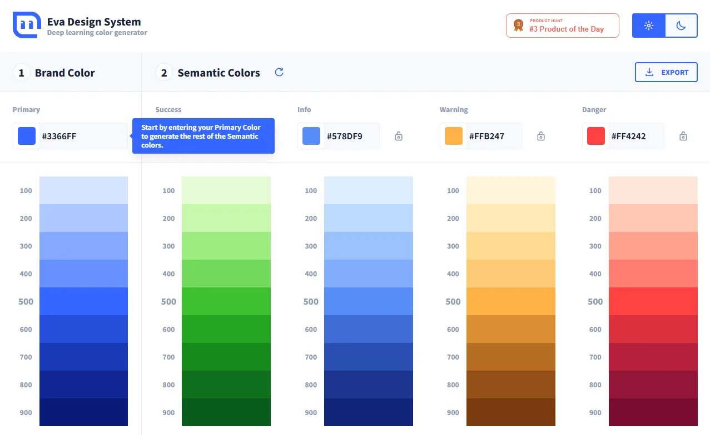Select Danger shade 500 swatch
The image size is (710, 435).
tap(653, 301)
